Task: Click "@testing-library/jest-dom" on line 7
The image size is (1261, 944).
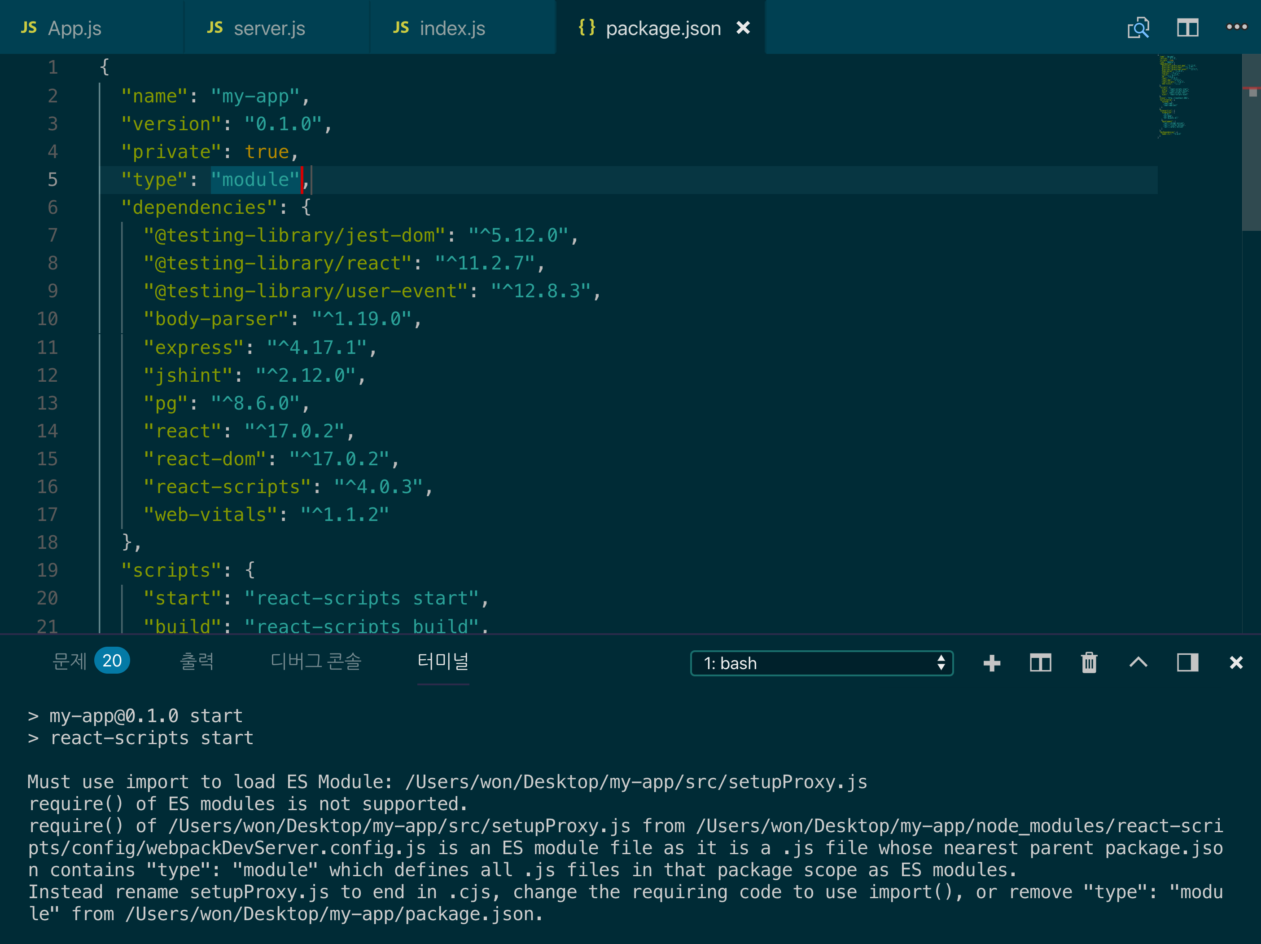Action: point(294,235)
